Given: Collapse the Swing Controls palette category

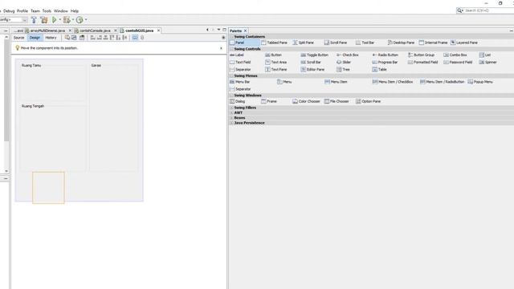Looking at the screenshot, I should click(231, 49).
